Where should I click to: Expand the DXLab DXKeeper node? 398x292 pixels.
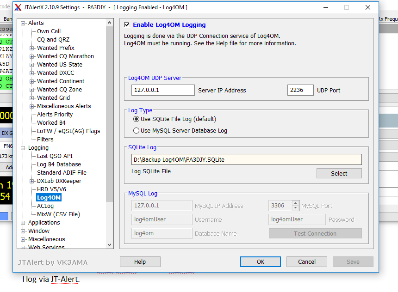coord(31,181)
